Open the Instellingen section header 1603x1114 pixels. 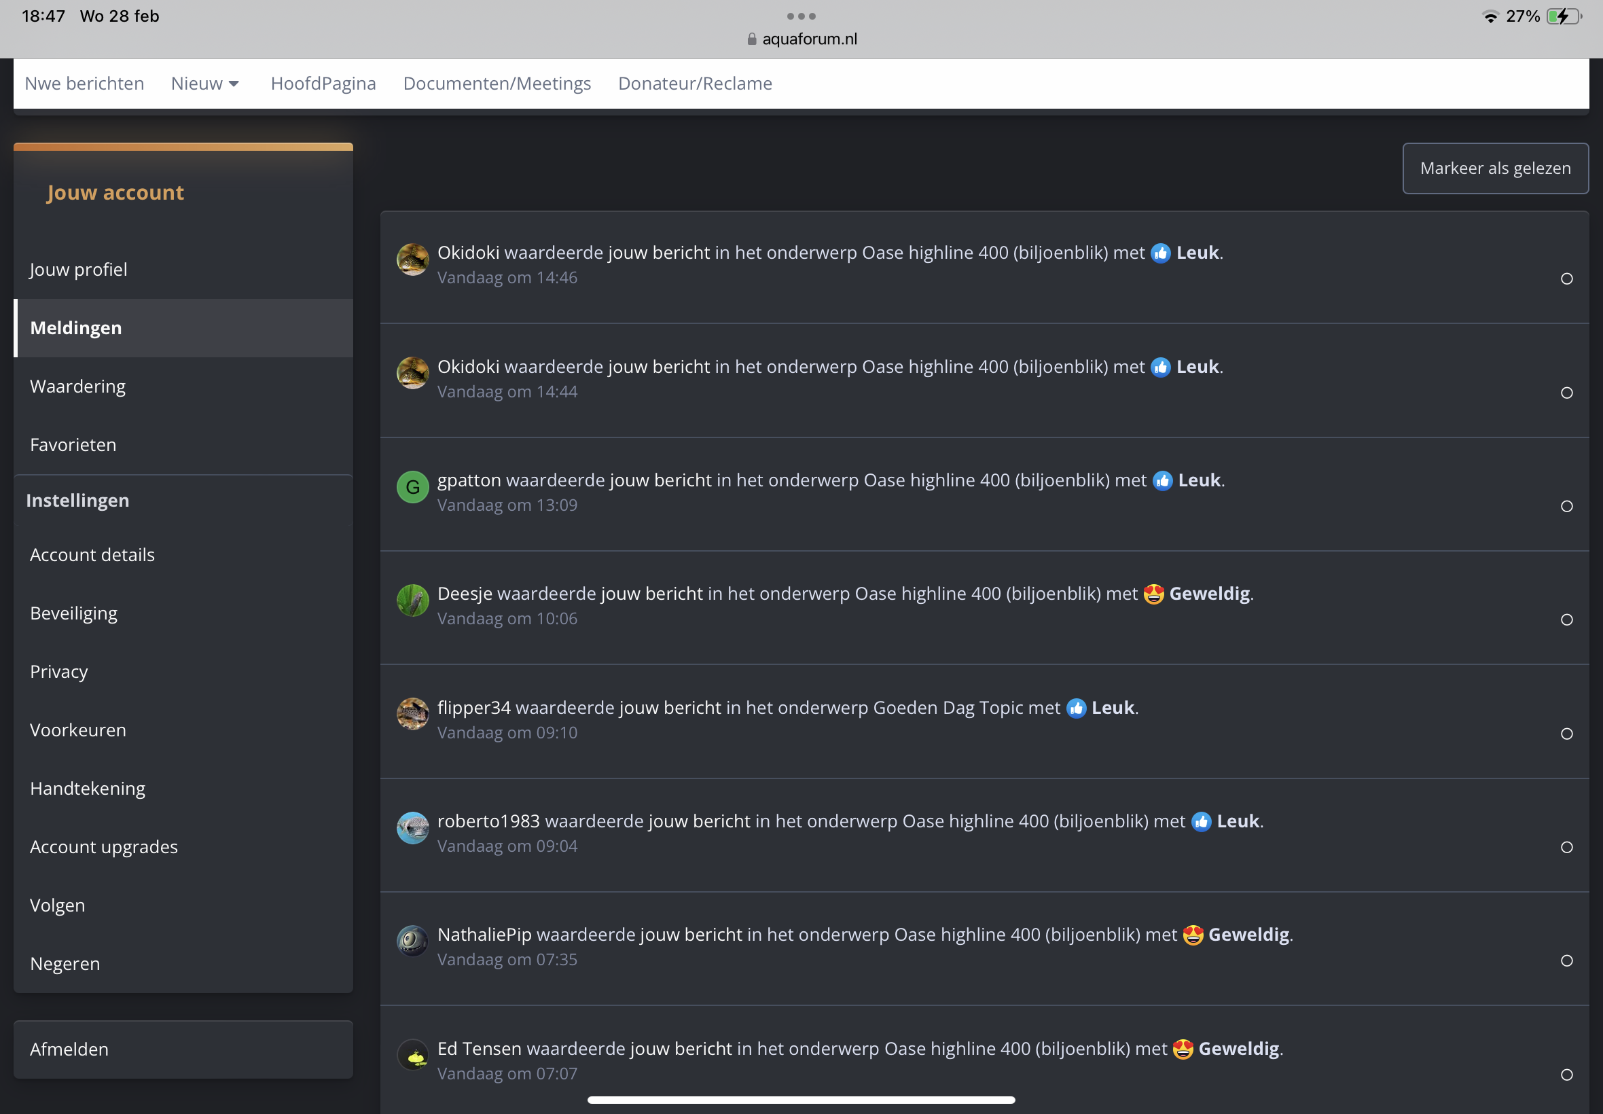[x=77, y=501]
